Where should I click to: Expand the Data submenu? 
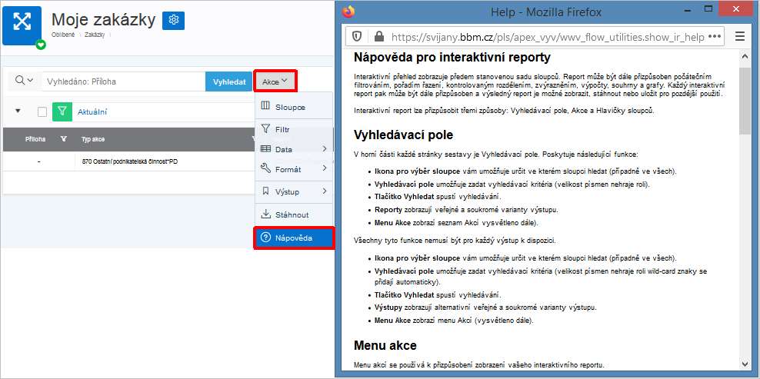[294, 149]
